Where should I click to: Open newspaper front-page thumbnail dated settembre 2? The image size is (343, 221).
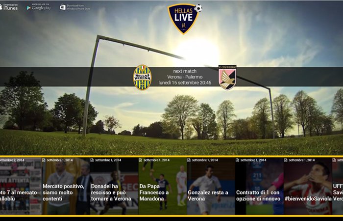[x=21, y=186]
